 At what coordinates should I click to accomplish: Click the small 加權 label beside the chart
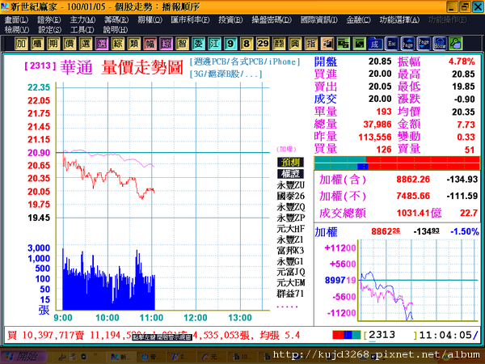pos(286,149)
